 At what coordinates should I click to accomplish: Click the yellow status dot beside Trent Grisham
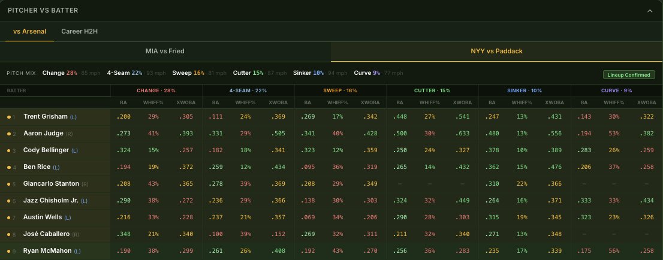click(x=9, y=117)
